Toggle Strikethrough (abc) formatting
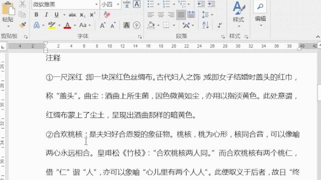The image size is (321, 180). (x=72, y=15)
